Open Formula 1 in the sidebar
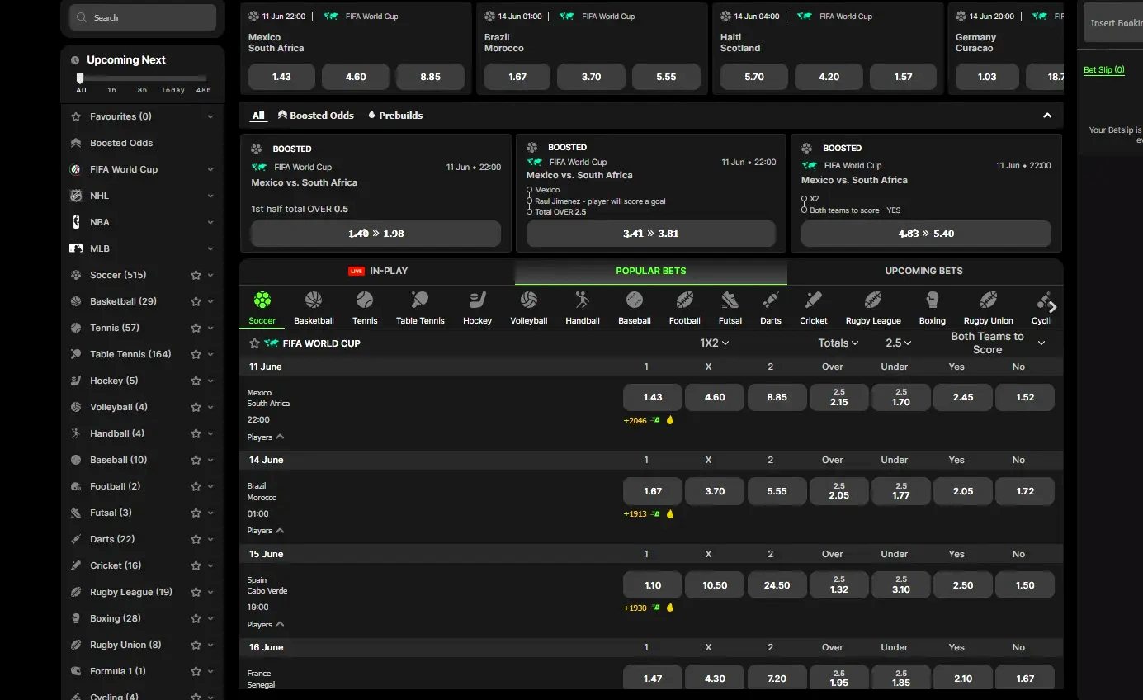The height and width of the screenshot is (700, 1143). (x=117, y=671)
